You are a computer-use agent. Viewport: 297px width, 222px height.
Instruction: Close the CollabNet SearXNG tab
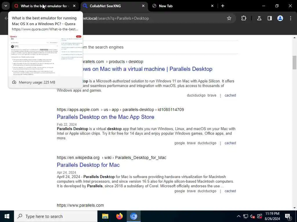(143, 6)
